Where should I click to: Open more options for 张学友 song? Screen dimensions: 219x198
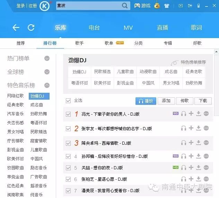(206, 128)
